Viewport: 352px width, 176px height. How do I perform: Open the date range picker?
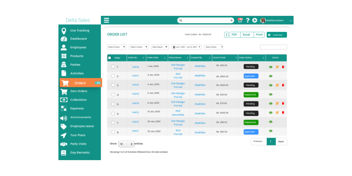click(186, 47)
